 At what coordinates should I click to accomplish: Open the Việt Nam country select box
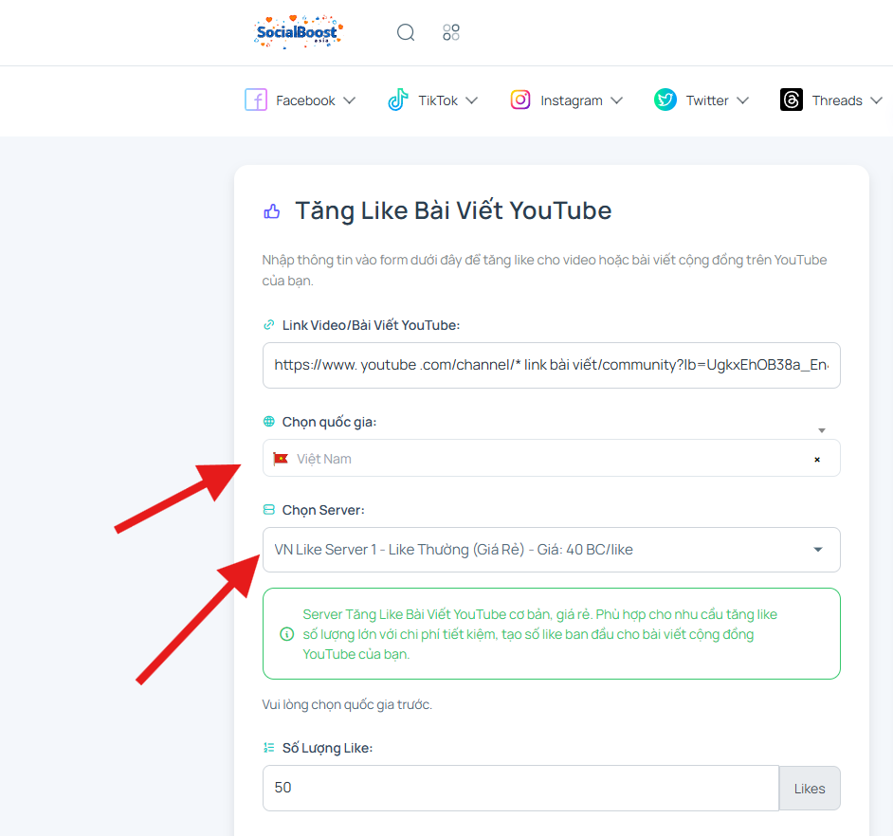(552, 458)
